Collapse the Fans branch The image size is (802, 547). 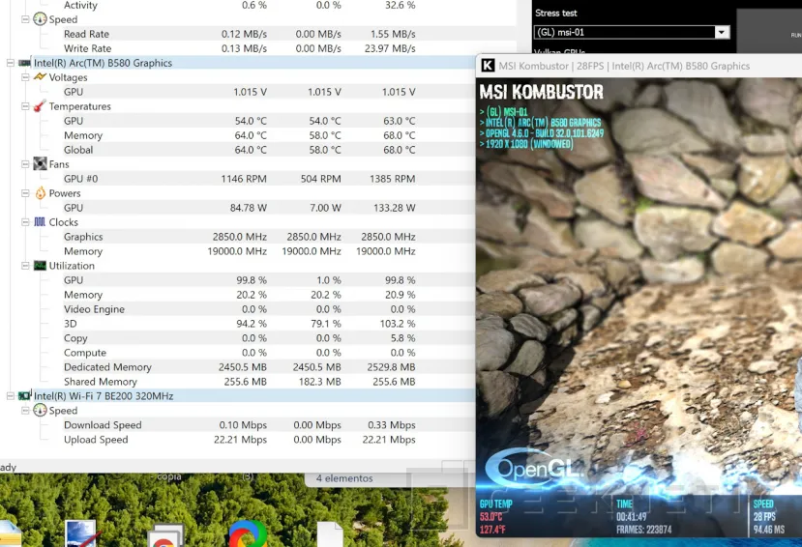(25, 164)
